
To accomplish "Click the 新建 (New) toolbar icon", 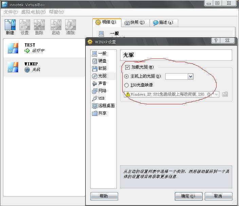I will [10, 27].
